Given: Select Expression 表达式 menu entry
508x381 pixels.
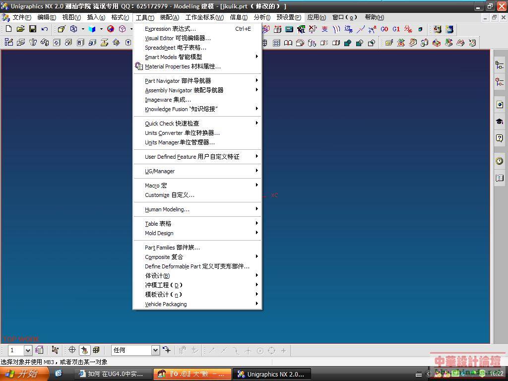Looking at the screenshot, I should tap(197, 28).
